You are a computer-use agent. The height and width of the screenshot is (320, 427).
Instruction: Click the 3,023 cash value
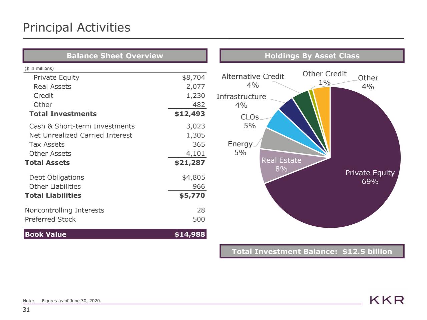click(195, 126)
